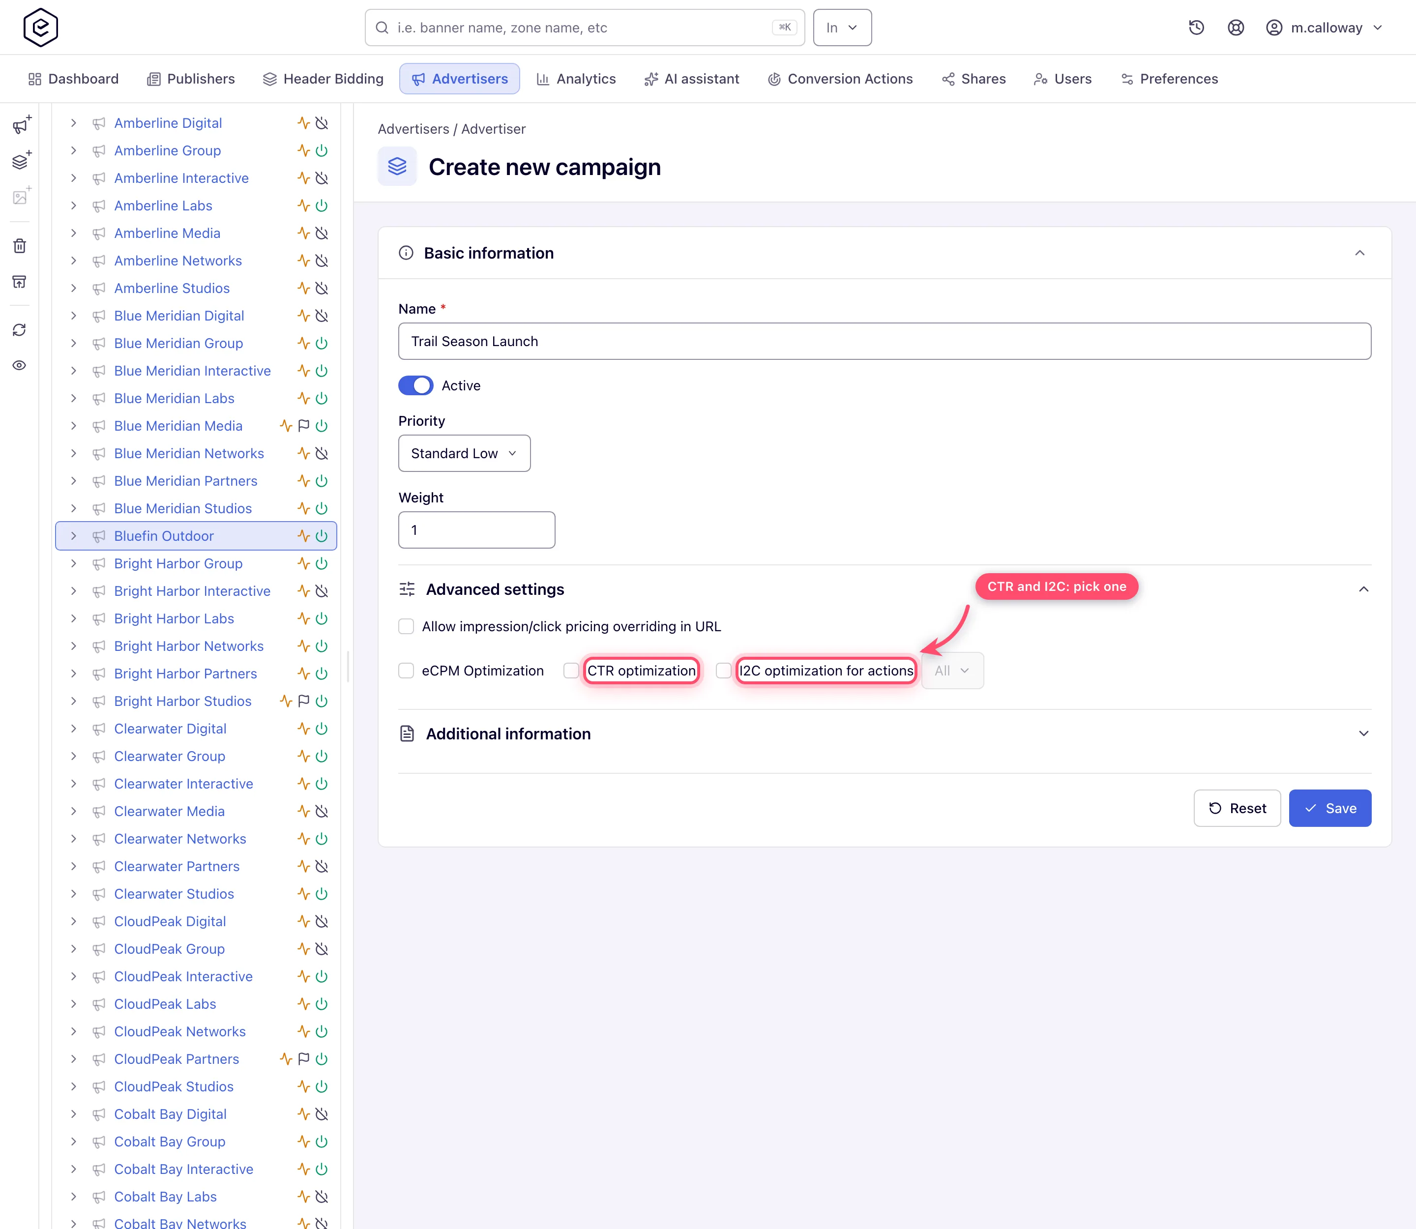Open Cobalt Bay Group advertiser
Viewport: 1416px width, 1229px height.
click(170, 1141)
